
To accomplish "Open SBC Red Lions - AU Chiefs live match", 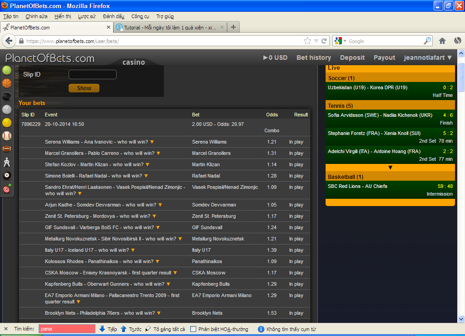I will click(x=390, y=190).
